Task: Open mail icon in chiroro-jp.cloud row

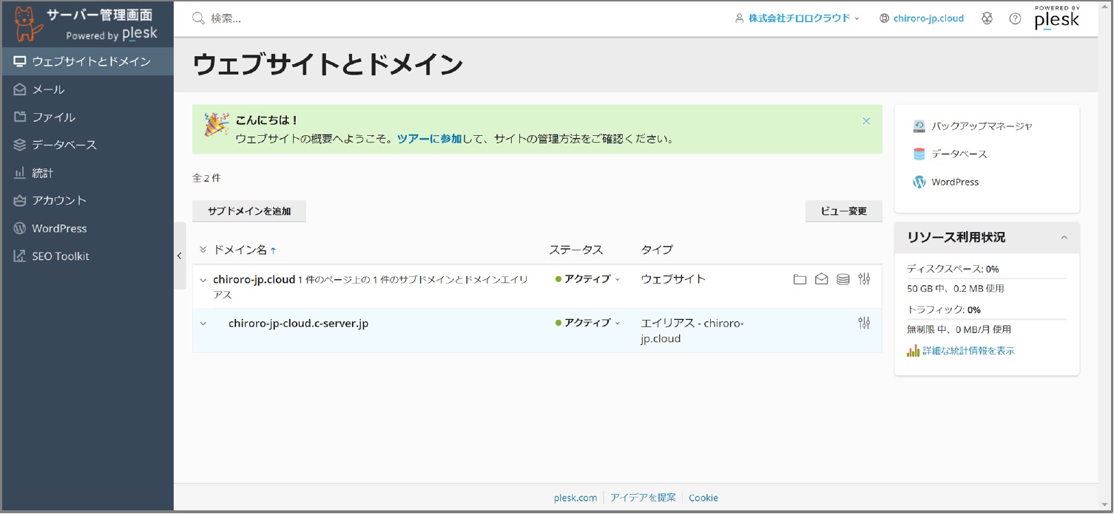Action: tap(821, 279)
